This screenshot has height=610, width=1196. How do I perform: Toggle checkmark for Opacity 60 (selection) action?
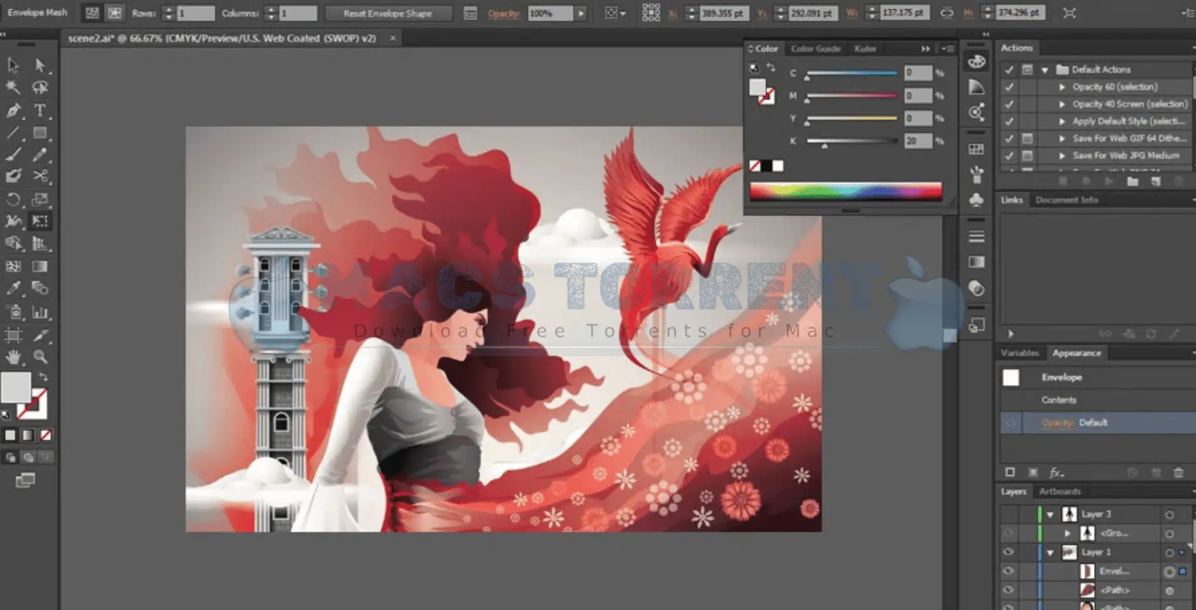[1009, 87]
